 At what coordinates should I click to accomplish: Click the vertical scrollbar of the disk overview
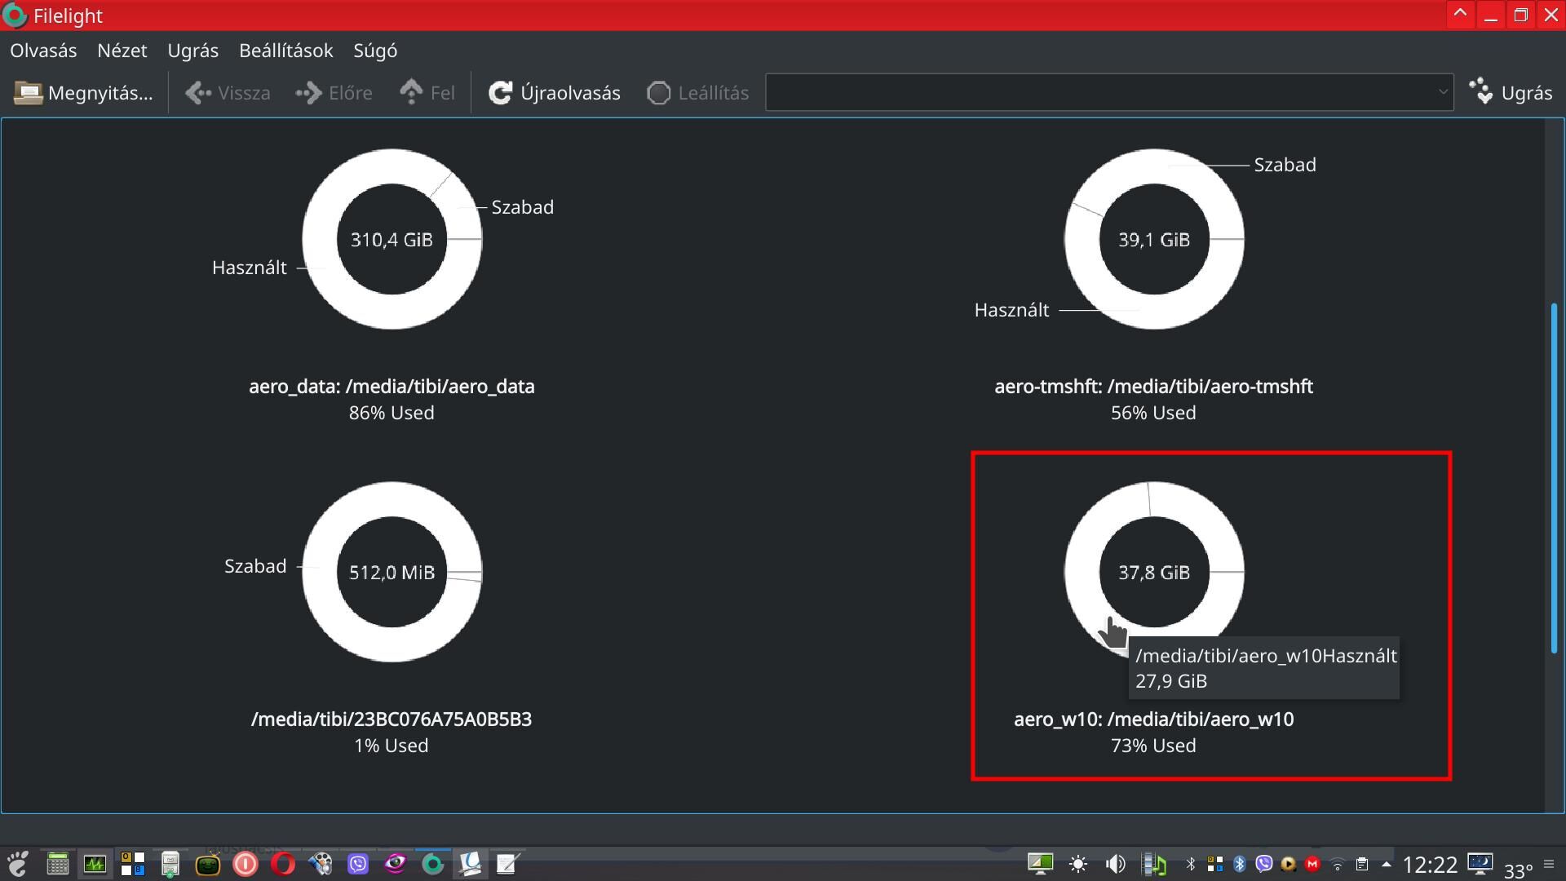(1554, 477)
